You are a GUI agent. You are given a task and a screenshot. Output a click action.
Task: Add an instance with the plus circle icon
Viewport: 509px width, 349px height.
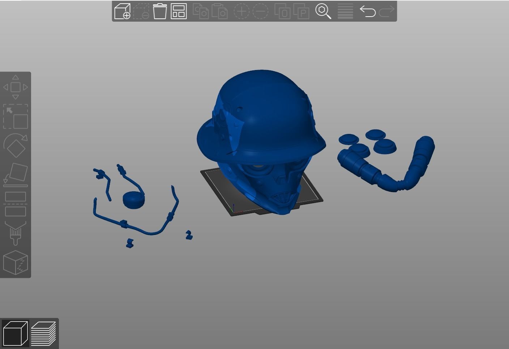[x=241, y=11]
